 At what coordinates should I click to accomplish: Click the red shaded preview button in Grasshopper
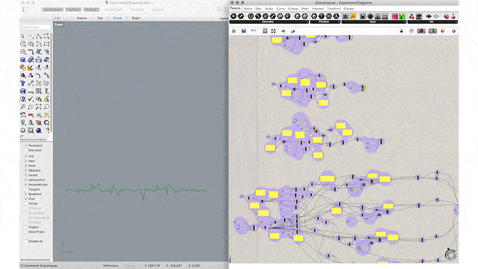pyautogui.click(x=421, y=31)
